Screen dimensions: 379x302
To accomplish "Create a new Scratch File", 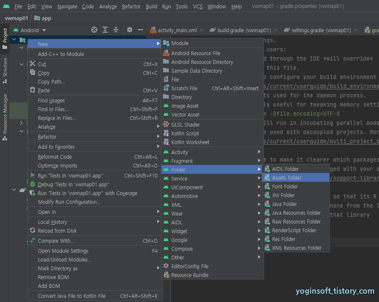I will (212, 89).
